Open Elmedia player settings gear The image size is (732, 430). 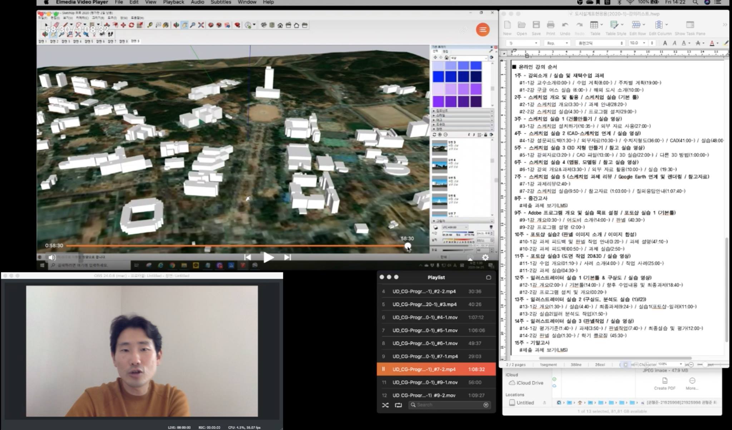pos(485,257)
